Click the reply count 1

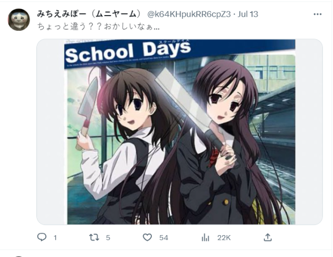click(55, 238)
